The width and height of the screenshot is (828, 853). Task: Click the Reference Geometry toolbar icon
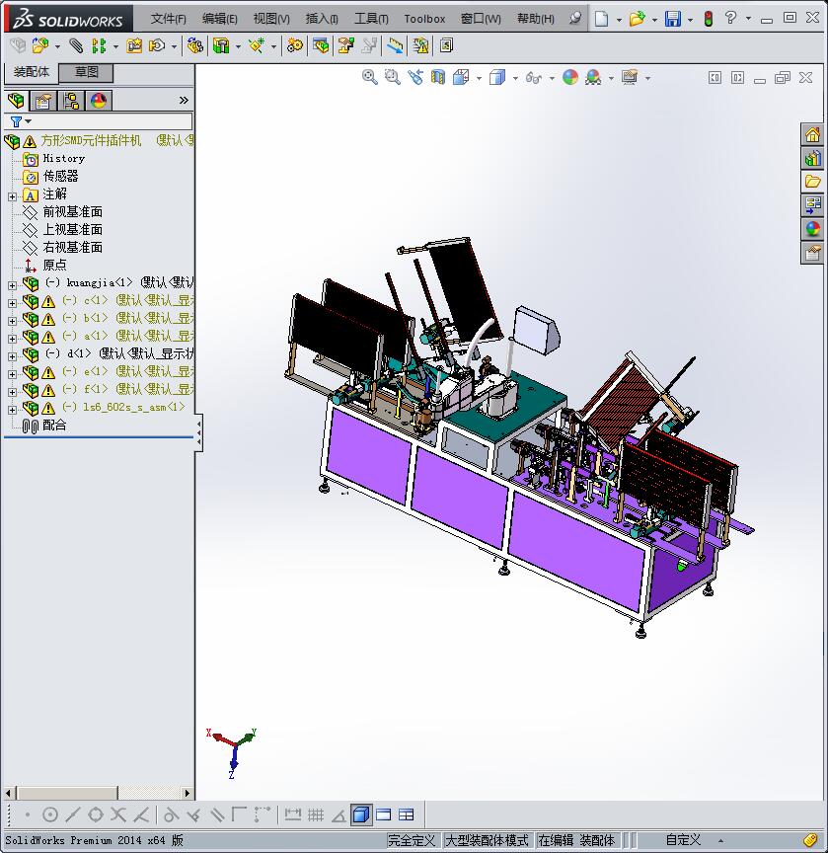tap(257, 45)
